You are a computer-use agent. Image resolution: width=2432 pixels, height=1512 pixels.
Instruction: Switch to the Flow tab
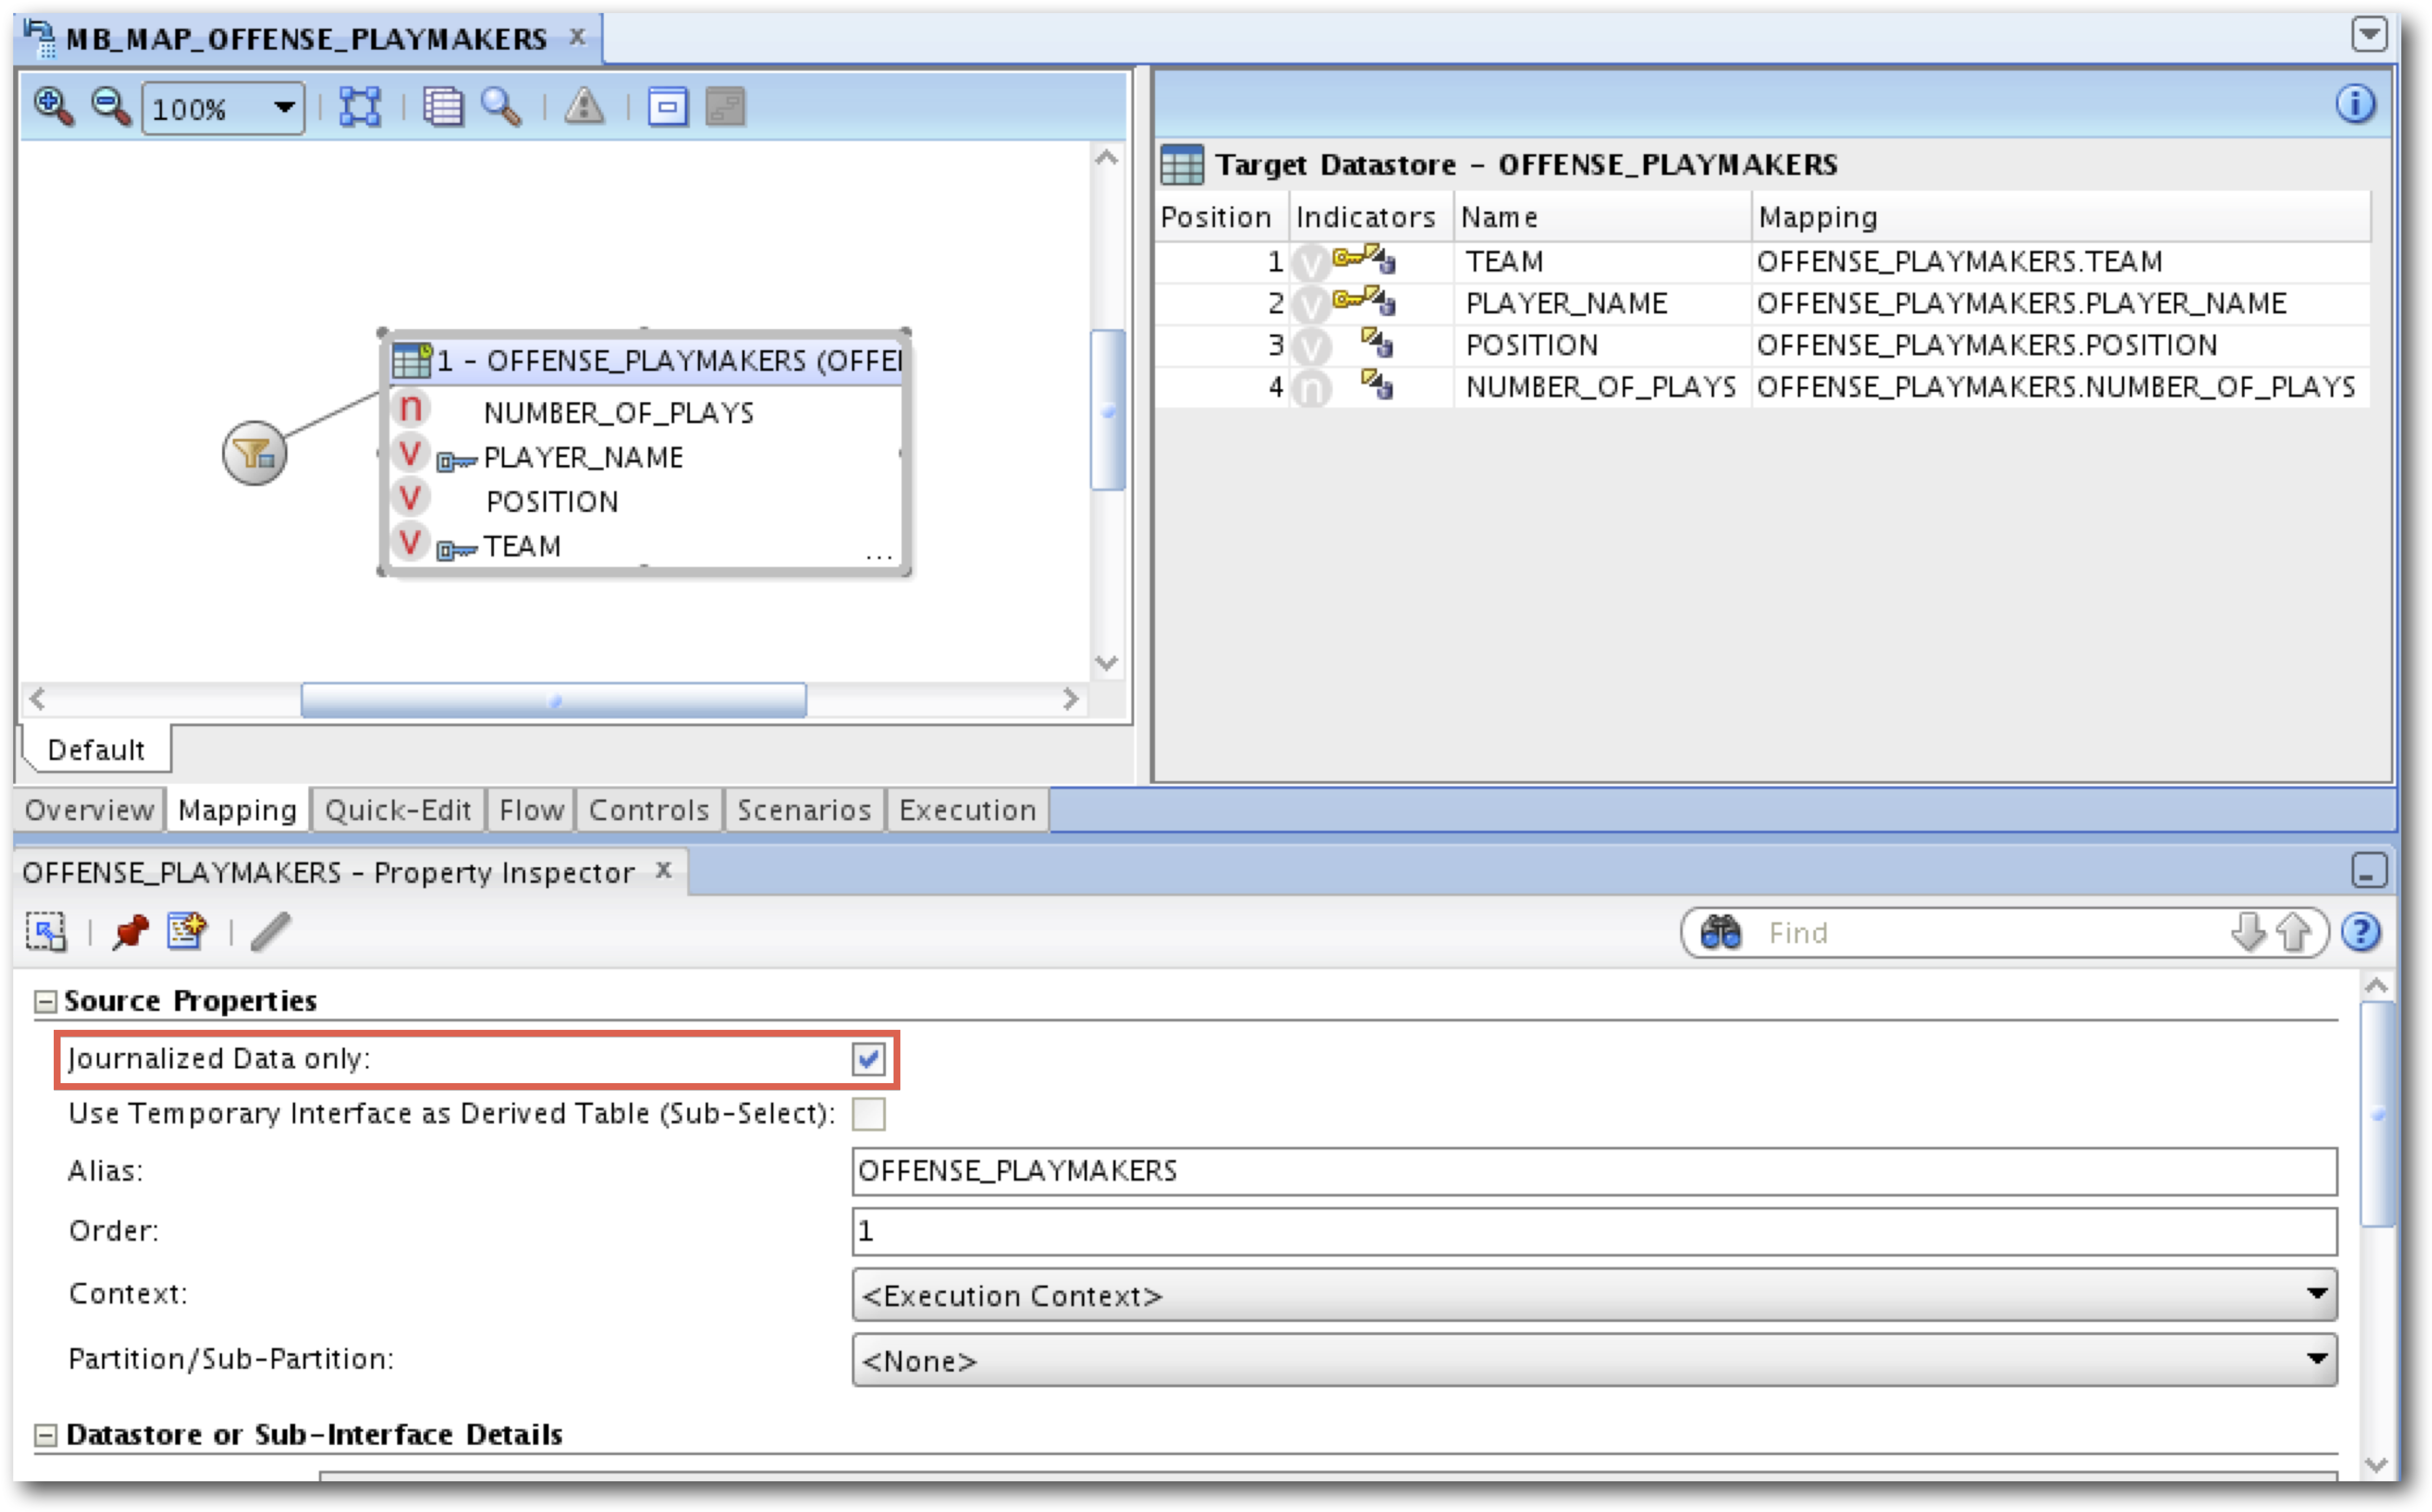click(531, 810)
